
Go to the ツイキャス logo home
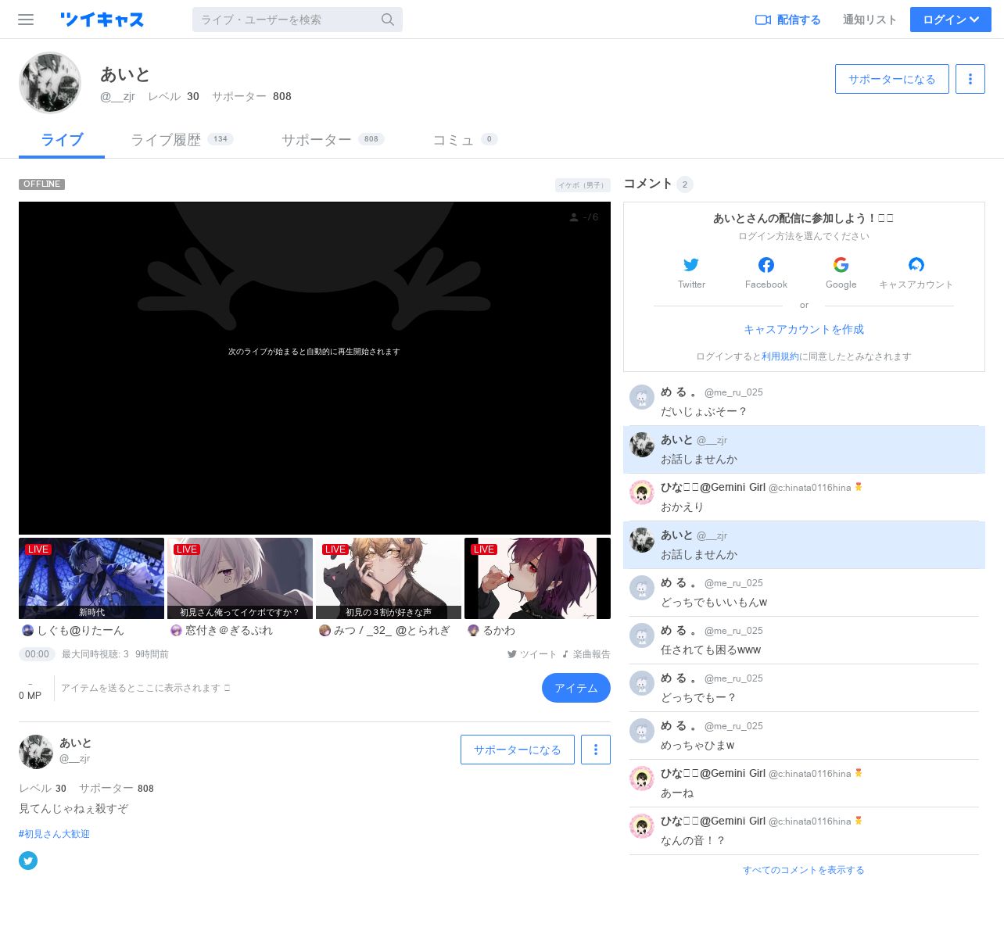(x=102, y=20)
